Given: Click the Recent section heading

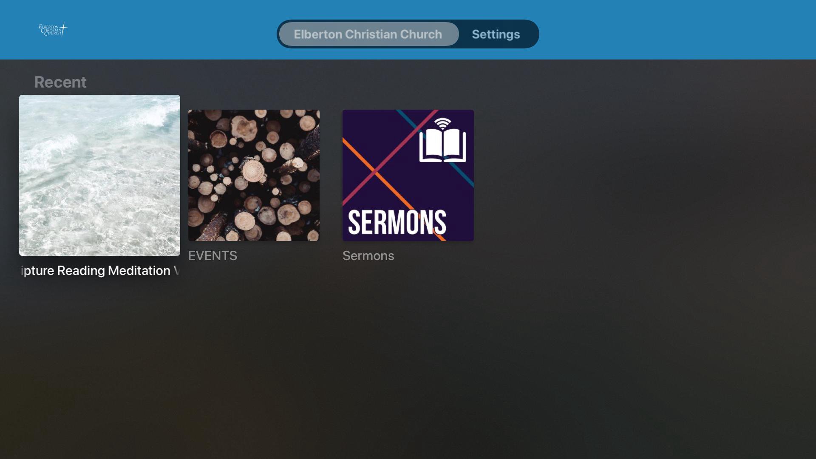Looking at the screenshot, I should [x=60, y=82].
